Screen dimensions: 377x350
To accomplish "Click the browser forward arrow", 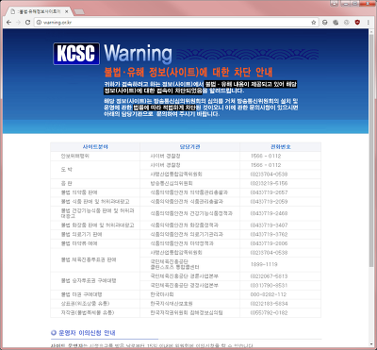I will [18, 23].
